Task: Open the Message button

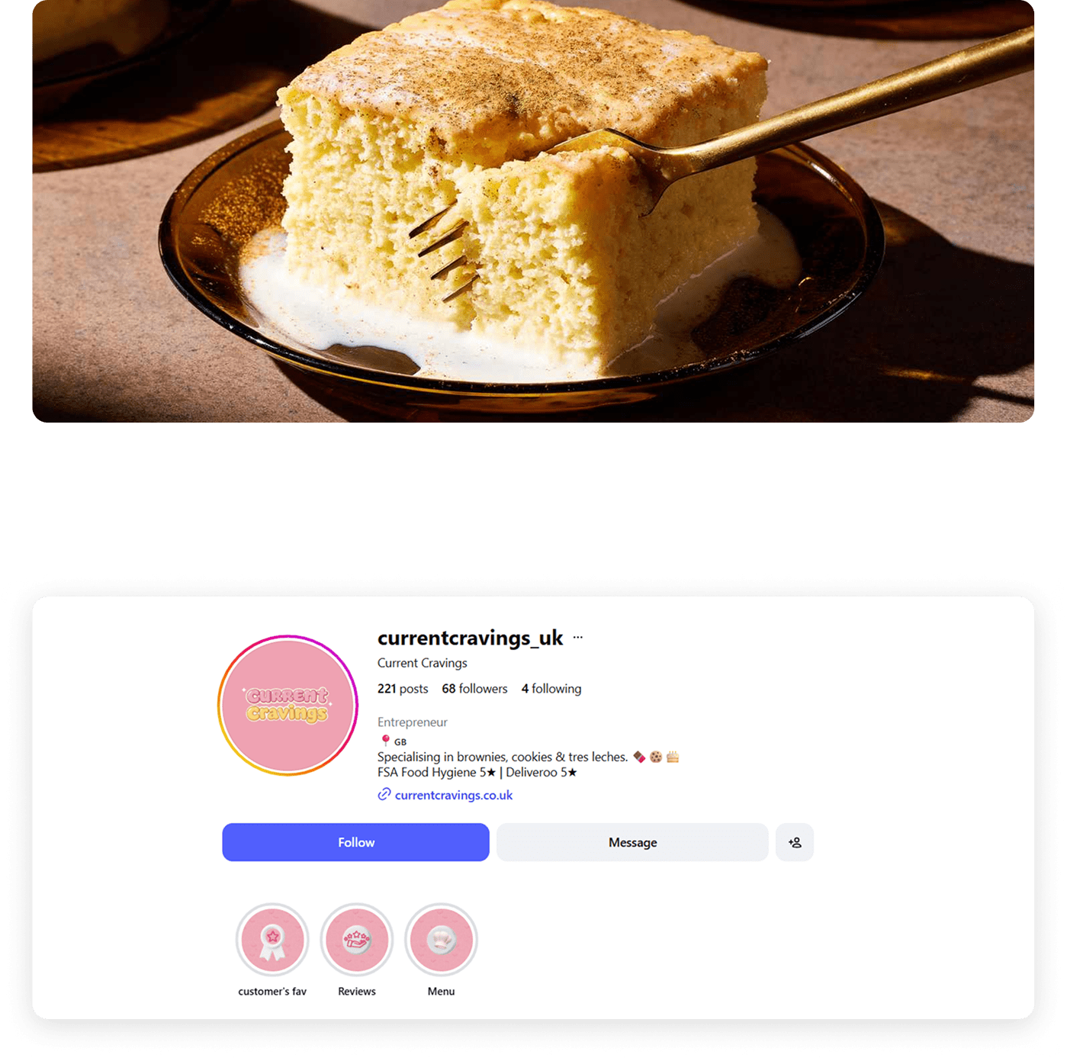Action: pos(632,842)
